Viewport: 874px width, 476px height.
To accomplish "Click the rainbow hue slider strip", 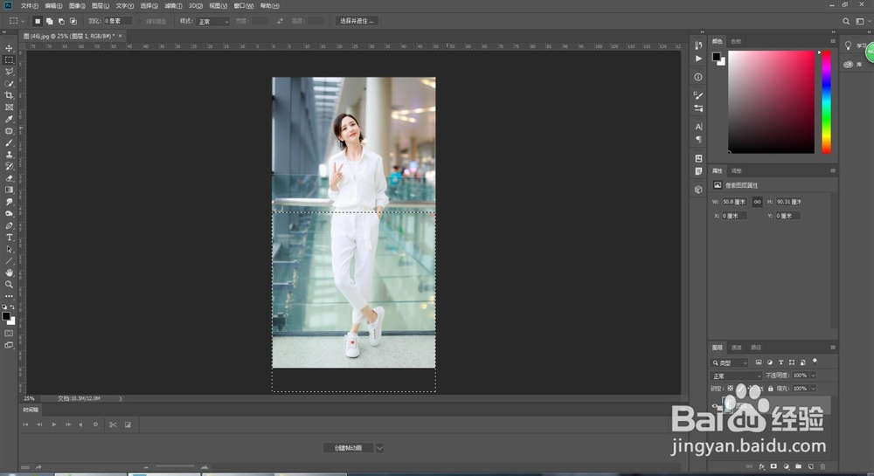I will (x=826, y=101).
